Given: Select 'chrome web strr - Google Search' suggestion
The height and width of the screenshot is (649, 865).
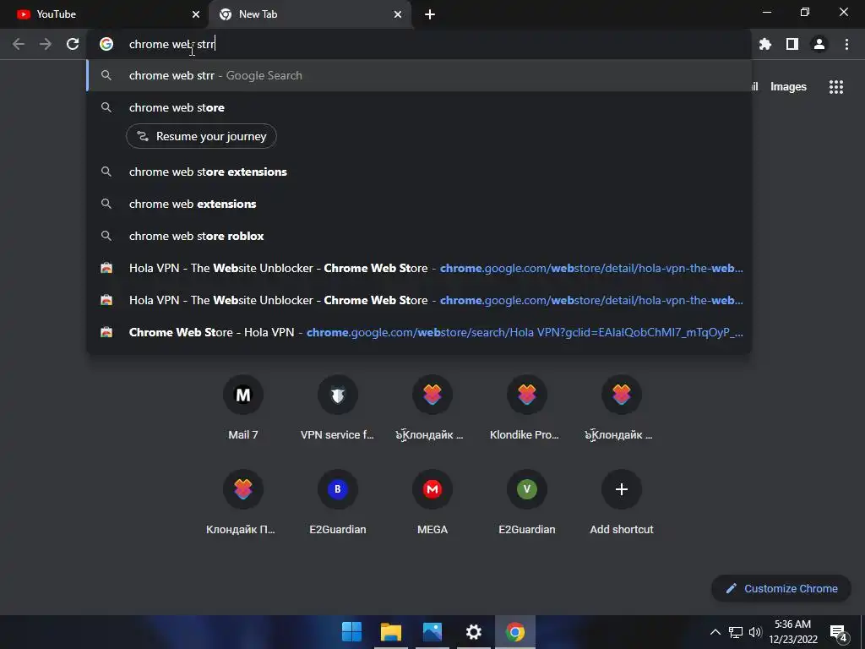Looking at the screenshot, I should coord(419,75).
